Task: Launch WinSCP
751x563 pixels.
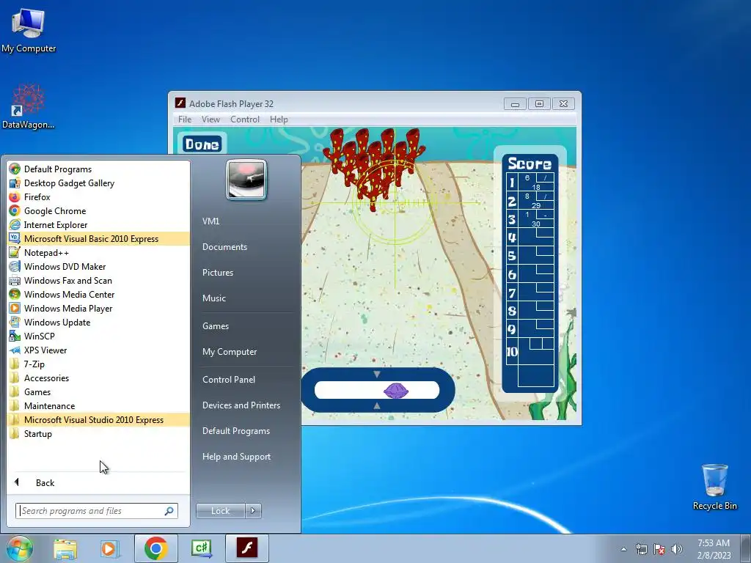Action: 98,336
